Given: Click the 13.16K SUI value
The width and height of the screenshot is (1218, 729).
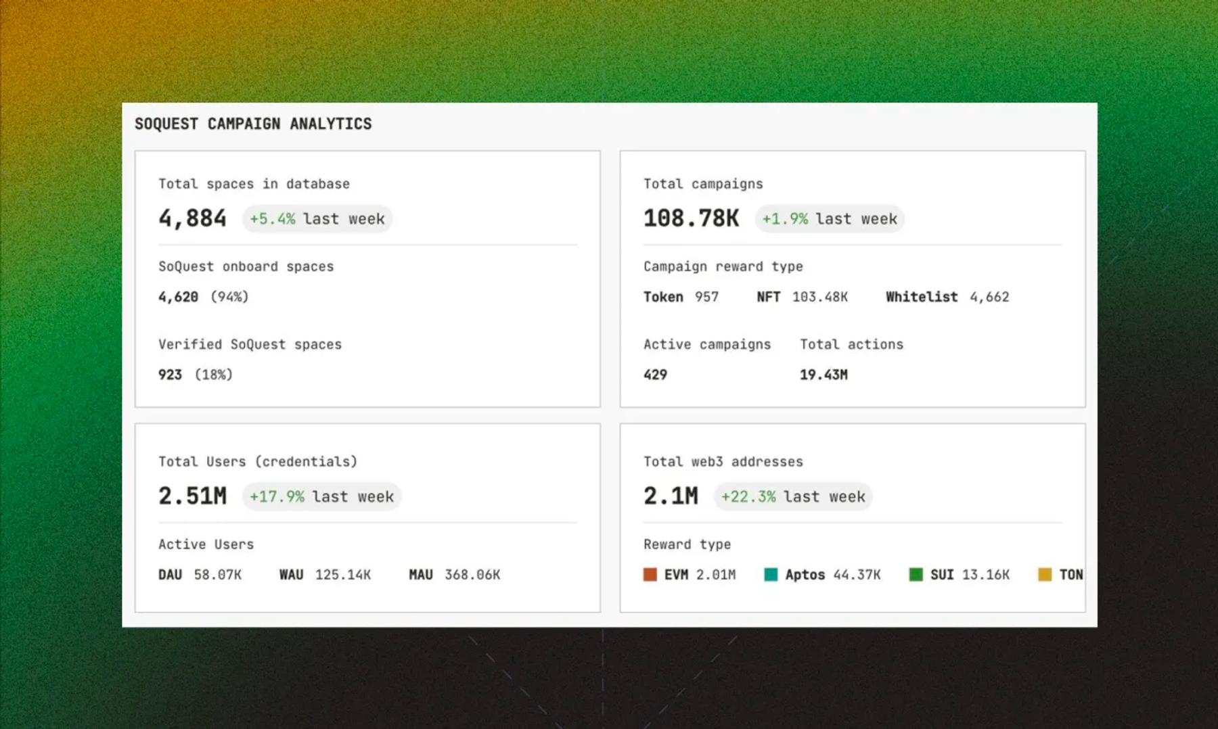Looking at the screenshot, I should click(x=985, y=575).
